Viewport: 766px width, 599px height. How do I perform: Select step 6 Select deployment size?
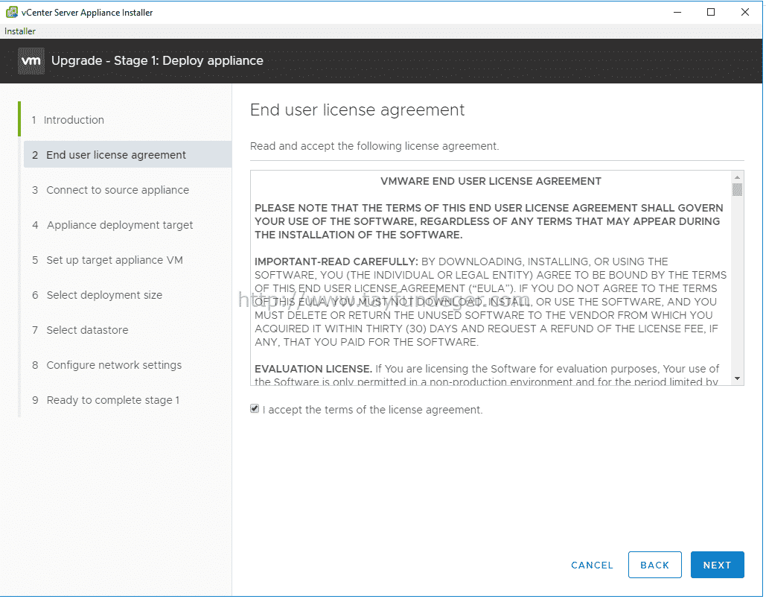click(x=98, y=295)
